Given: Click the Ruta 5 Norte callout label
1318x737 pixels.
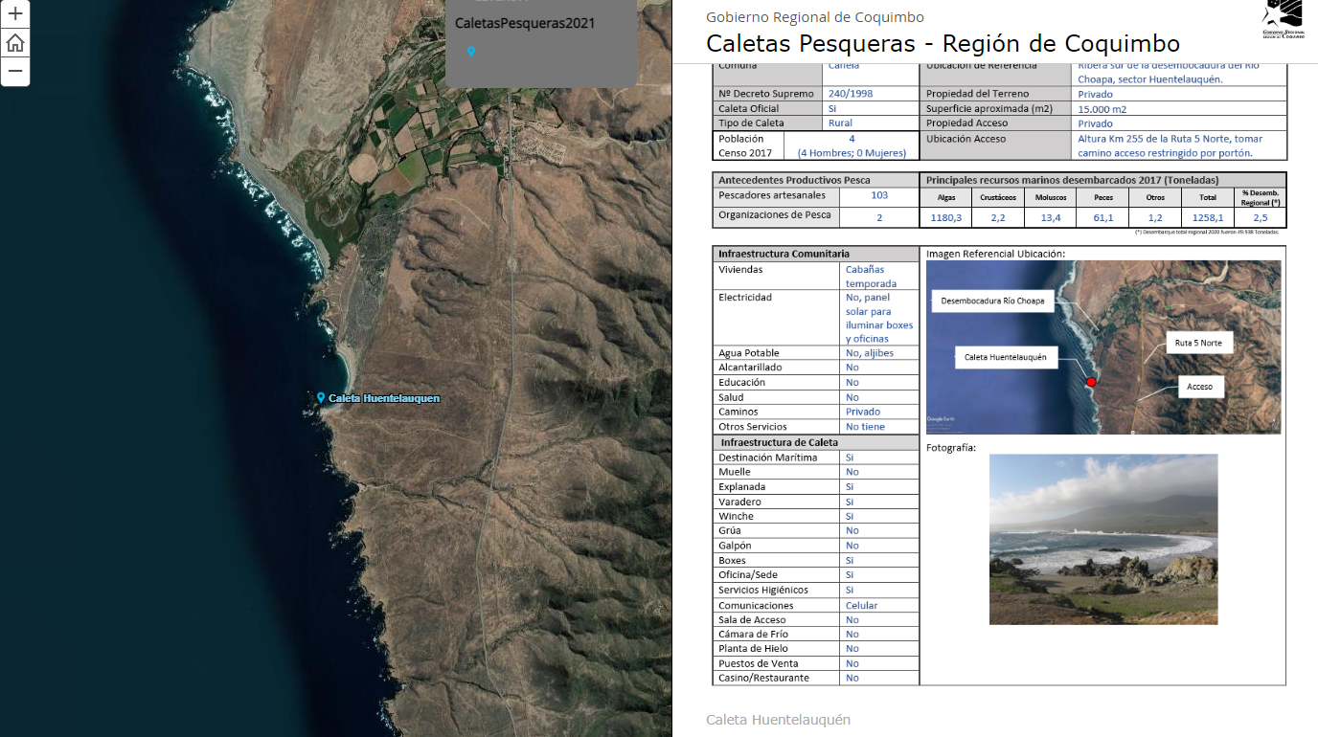Looking at the screenshot, I should pos(1198,343).
